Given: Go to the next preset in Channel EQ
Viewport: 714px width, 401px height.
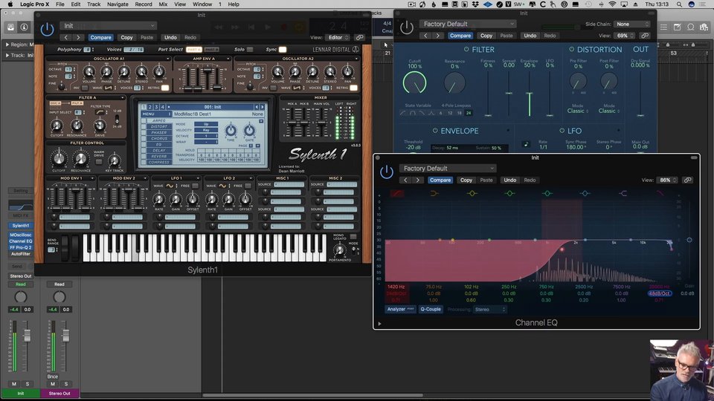Looking at the screenshot, I should [x=417, y=180].
